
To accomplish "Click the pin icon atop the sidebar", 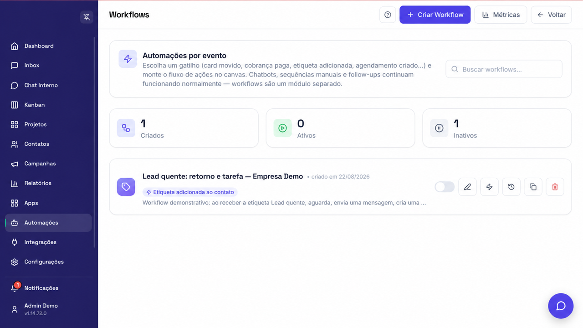I will 87,17.
